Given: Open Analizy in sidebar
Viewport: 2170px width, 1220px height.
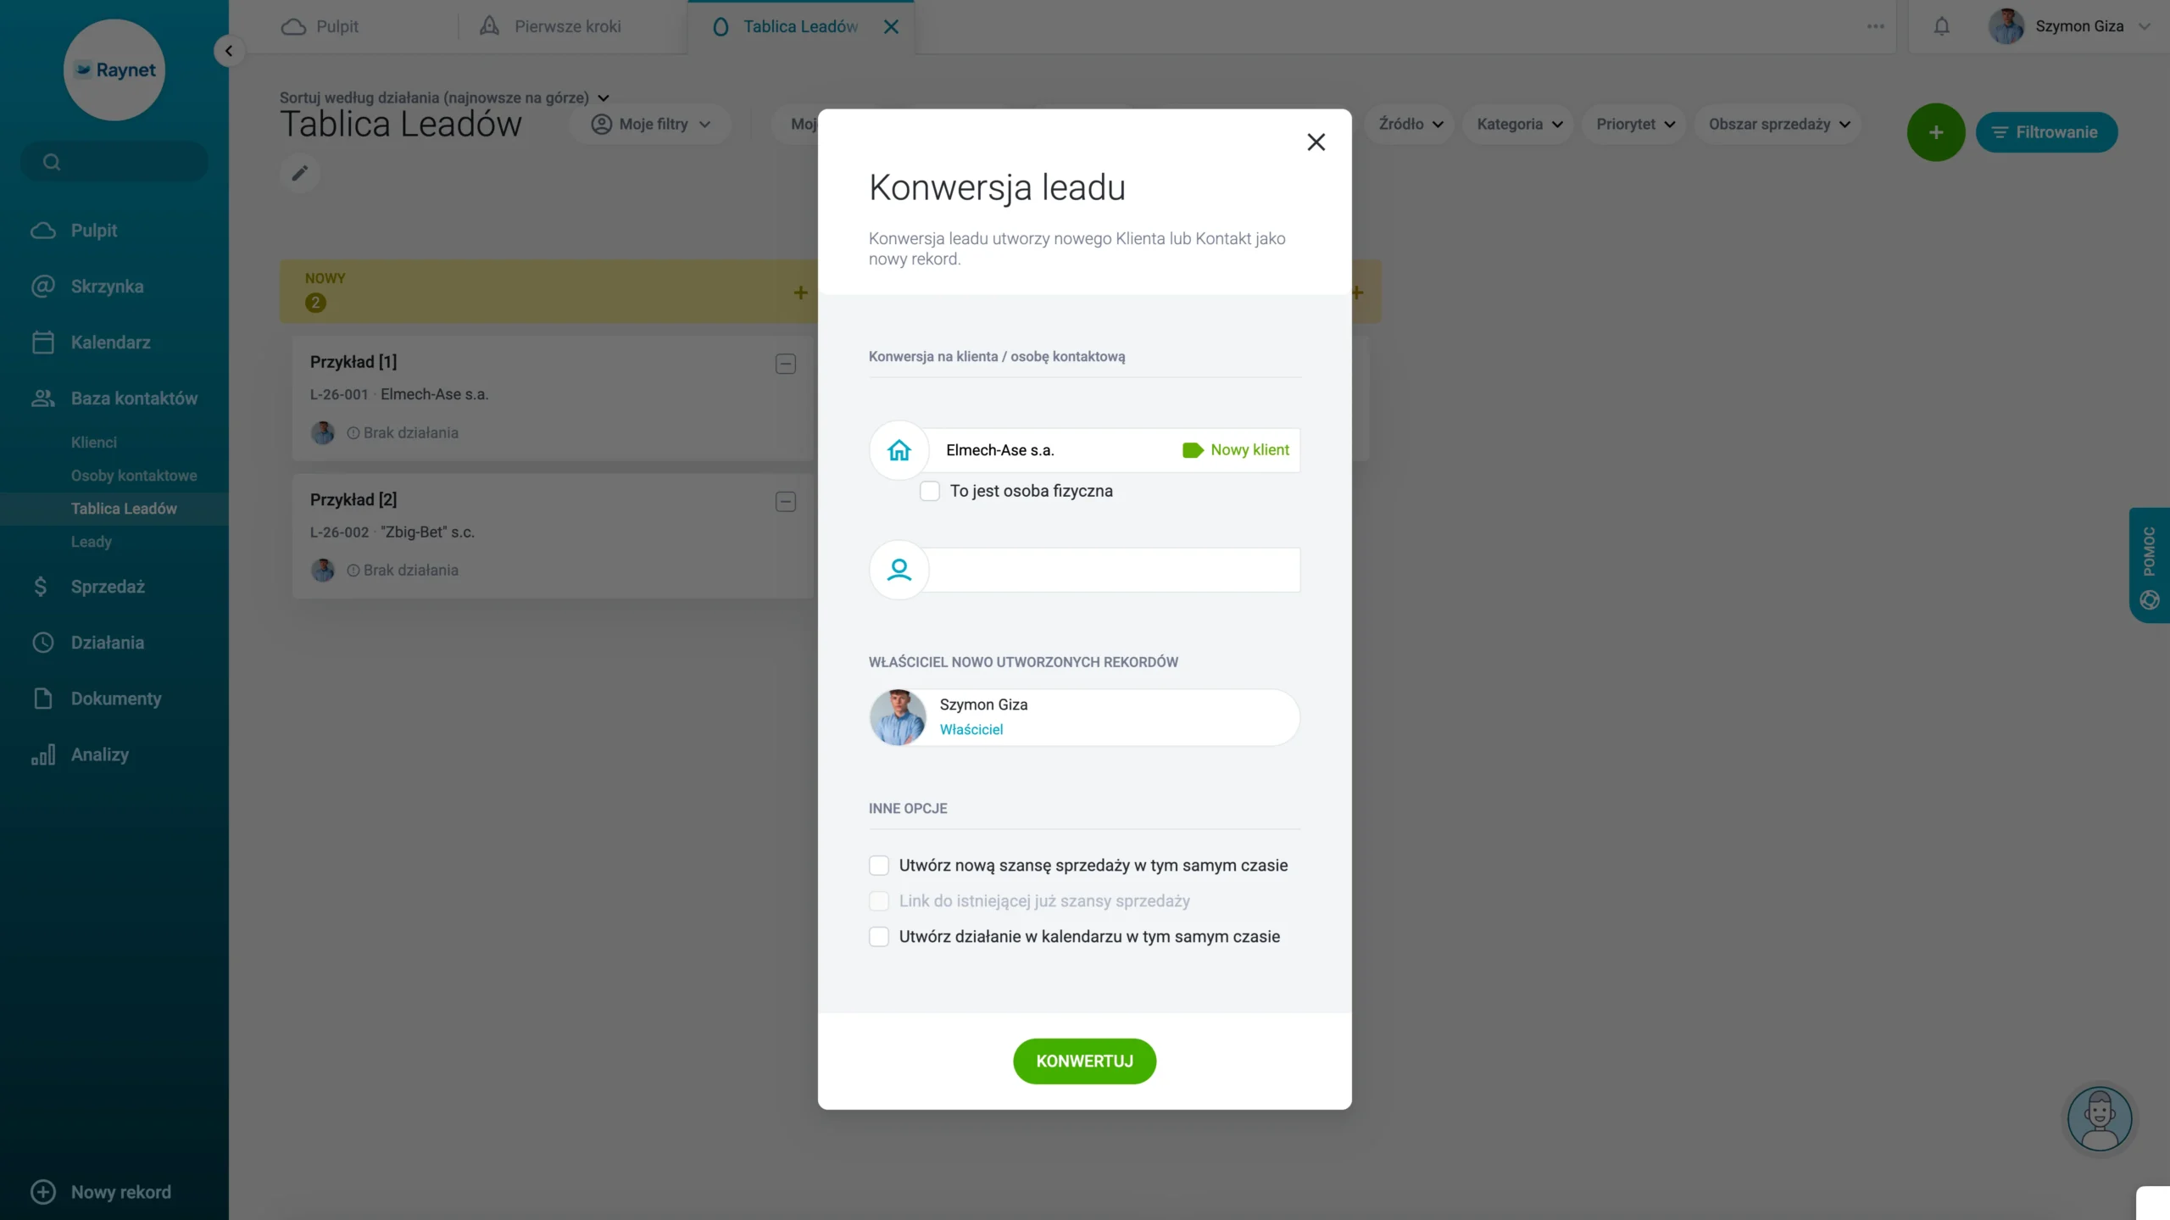Looking at the screenshot, I should [100, 755].
